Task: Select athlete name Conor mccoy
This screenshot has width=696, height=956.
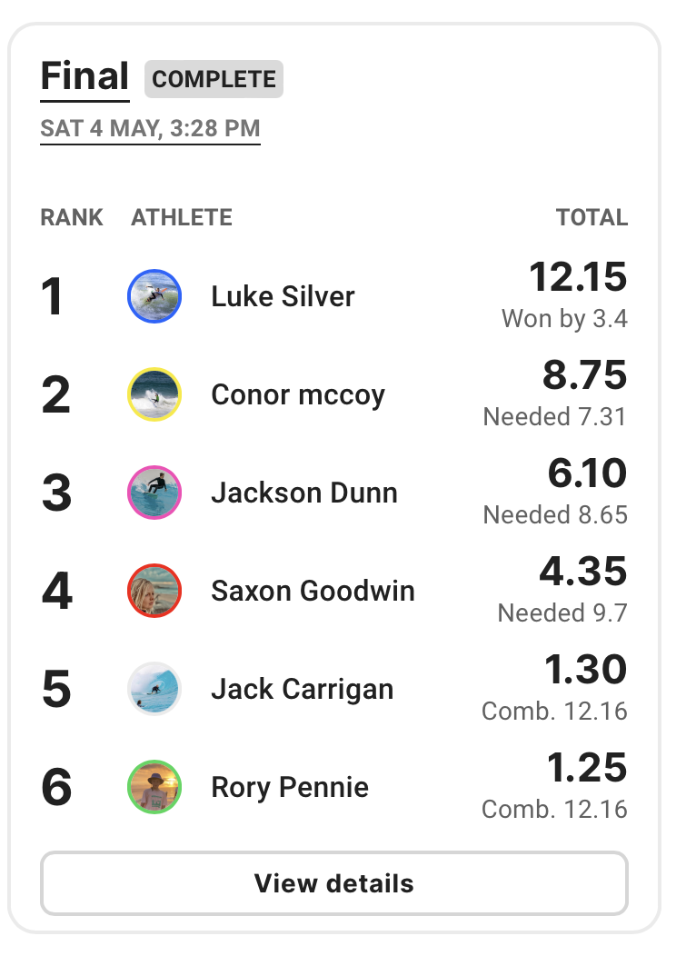Action: (298, 395)
